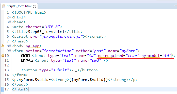This screenshot has width=177, height=94.
Task: Collapse the body tag at line 8
Action: [10, 46]
